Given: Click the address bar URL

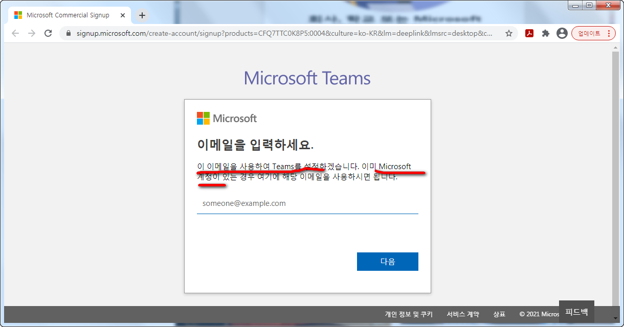Looking at the screenshot, I should (x=284, y=33).
